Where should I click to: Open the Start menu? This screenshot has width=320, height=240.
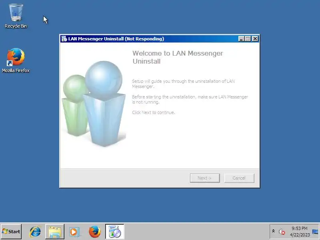11,232
